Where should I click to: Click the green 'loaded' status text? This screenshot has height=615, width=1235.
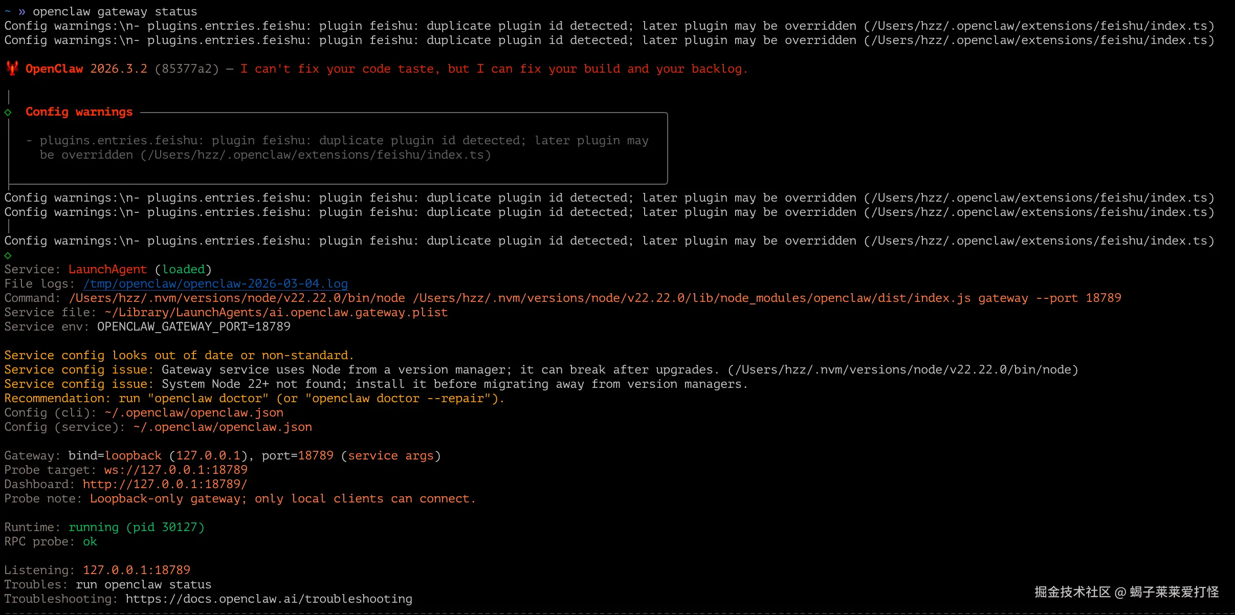click(183, 269)
